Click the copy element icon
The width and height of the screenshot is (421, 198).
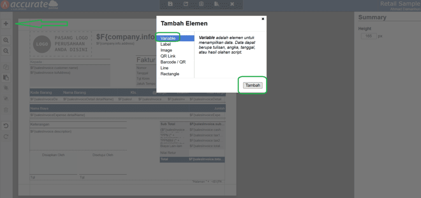pos(6,67)
